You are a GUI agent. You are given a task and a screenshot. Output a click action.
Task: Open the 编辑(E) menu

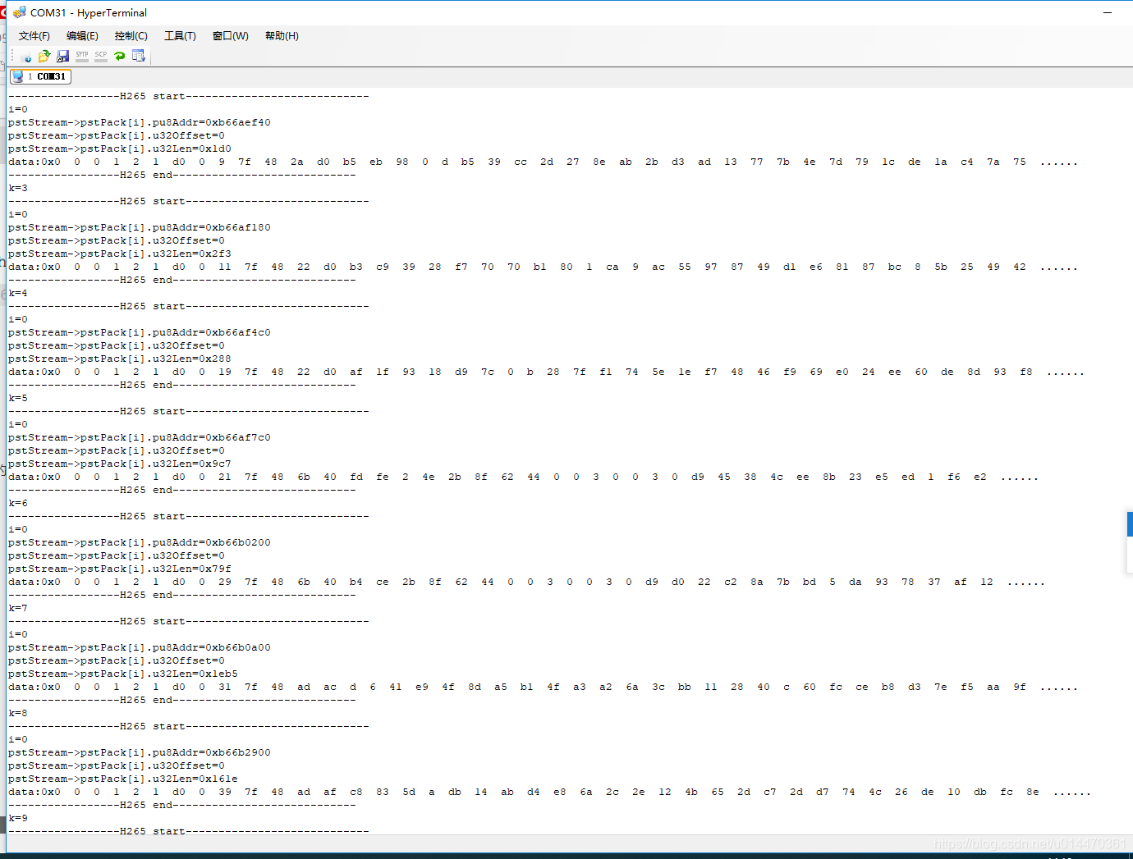click(82, 36)
